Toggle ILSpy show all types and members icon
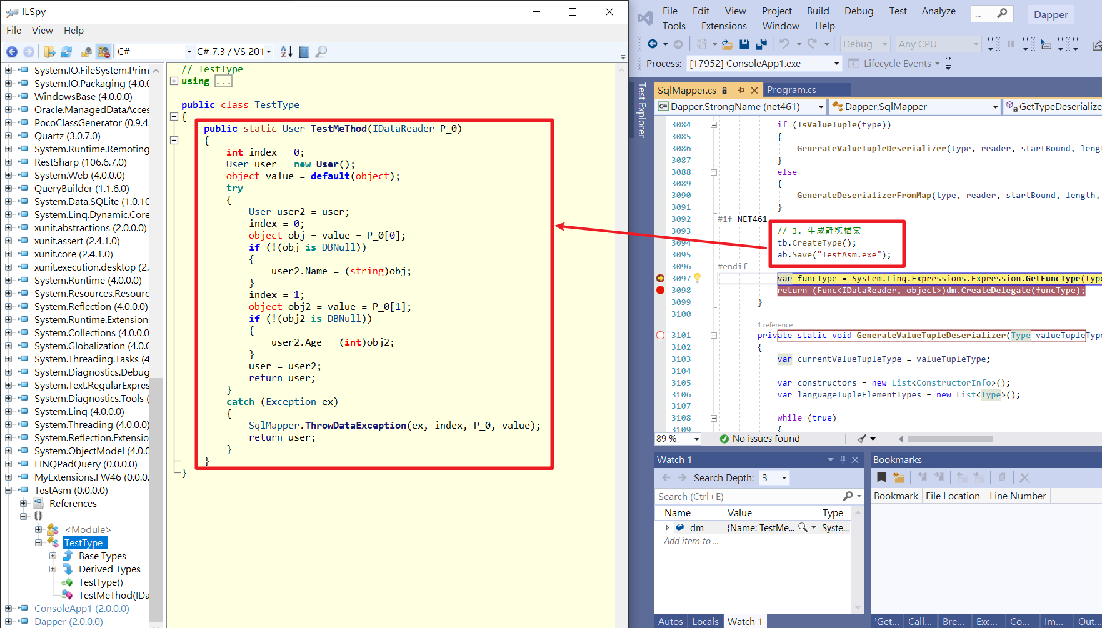Image resolution: width=1102 pixels, height=628 pixels. point(104,52)
